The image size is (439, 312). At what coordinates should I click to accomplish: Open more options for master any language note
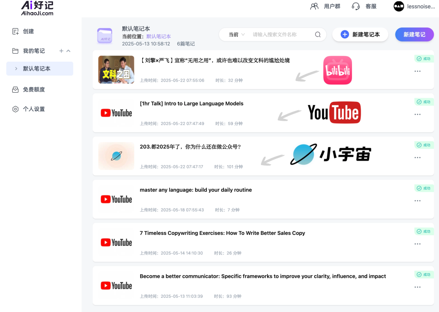tap(417, 201)
